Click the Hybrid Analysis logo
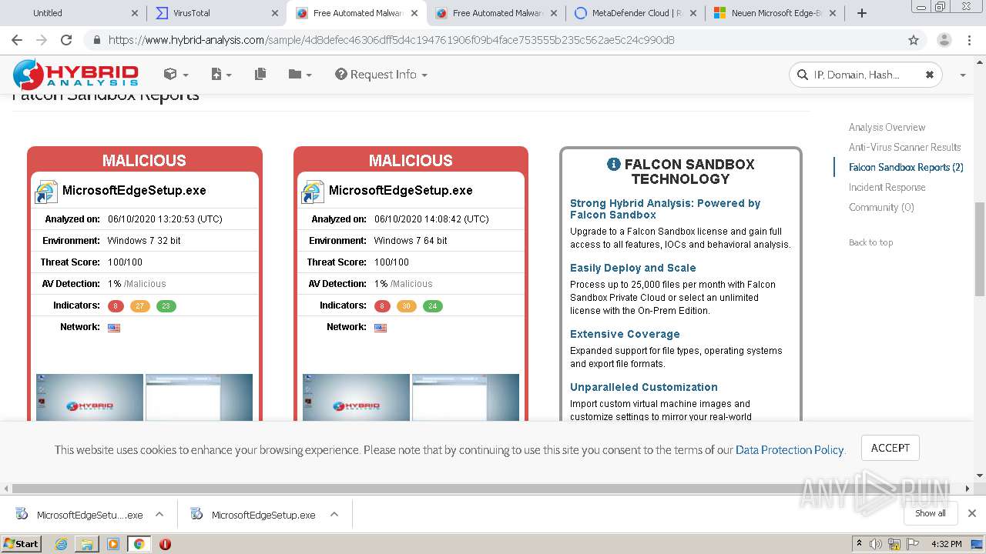 coord(75,75)
